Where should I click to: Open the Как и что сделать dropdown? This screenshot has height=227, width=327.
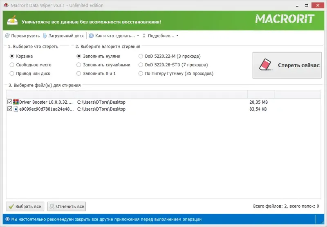(114, 36)
